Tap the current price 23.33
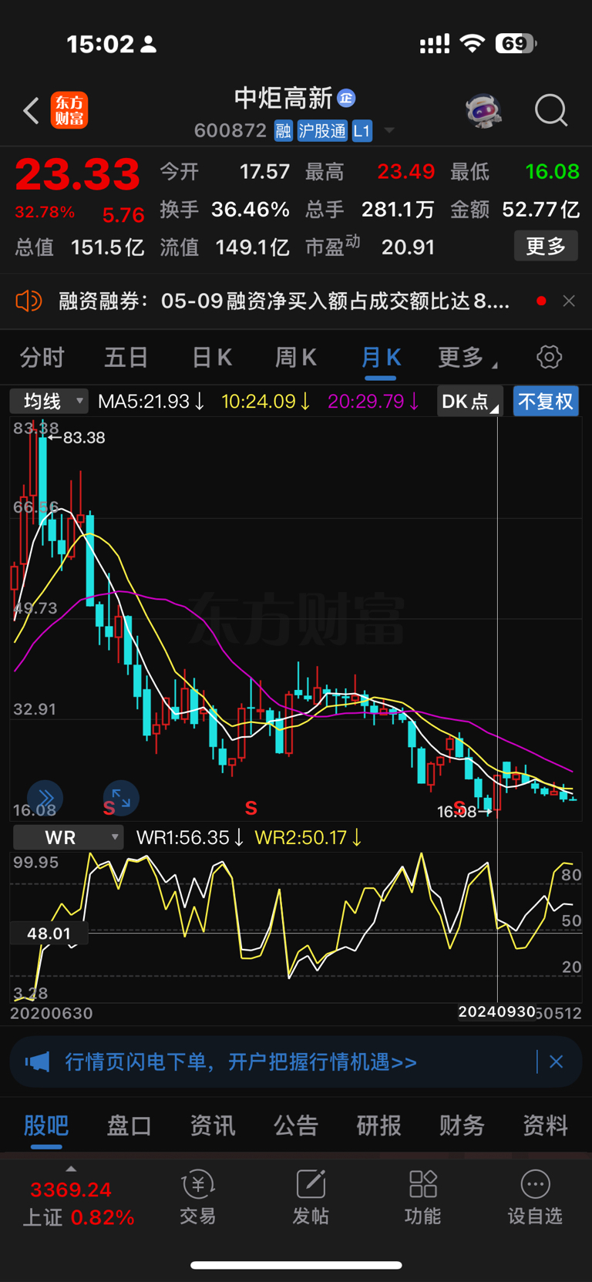The height and width of the screenshot is (1282, 592). click(x=78, y=174)
